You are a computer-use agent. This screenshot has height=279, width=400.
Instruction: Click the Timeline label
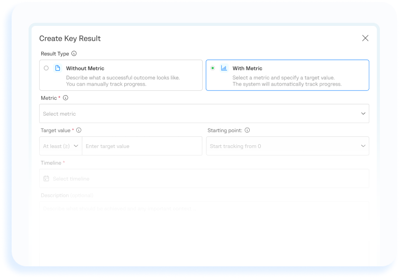(51, 163)
